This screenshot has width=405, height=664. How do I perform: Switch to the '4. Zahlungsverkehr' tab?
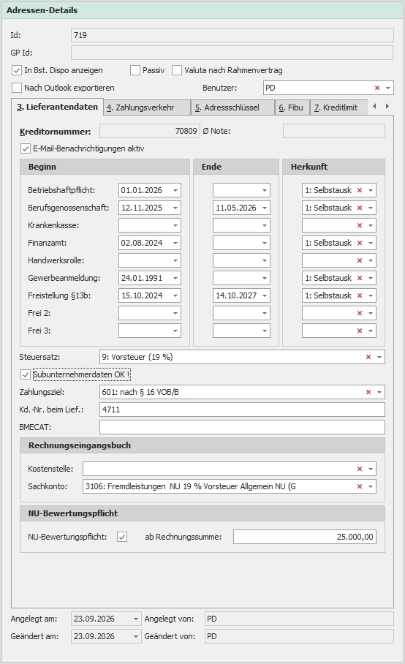point(146,107)
